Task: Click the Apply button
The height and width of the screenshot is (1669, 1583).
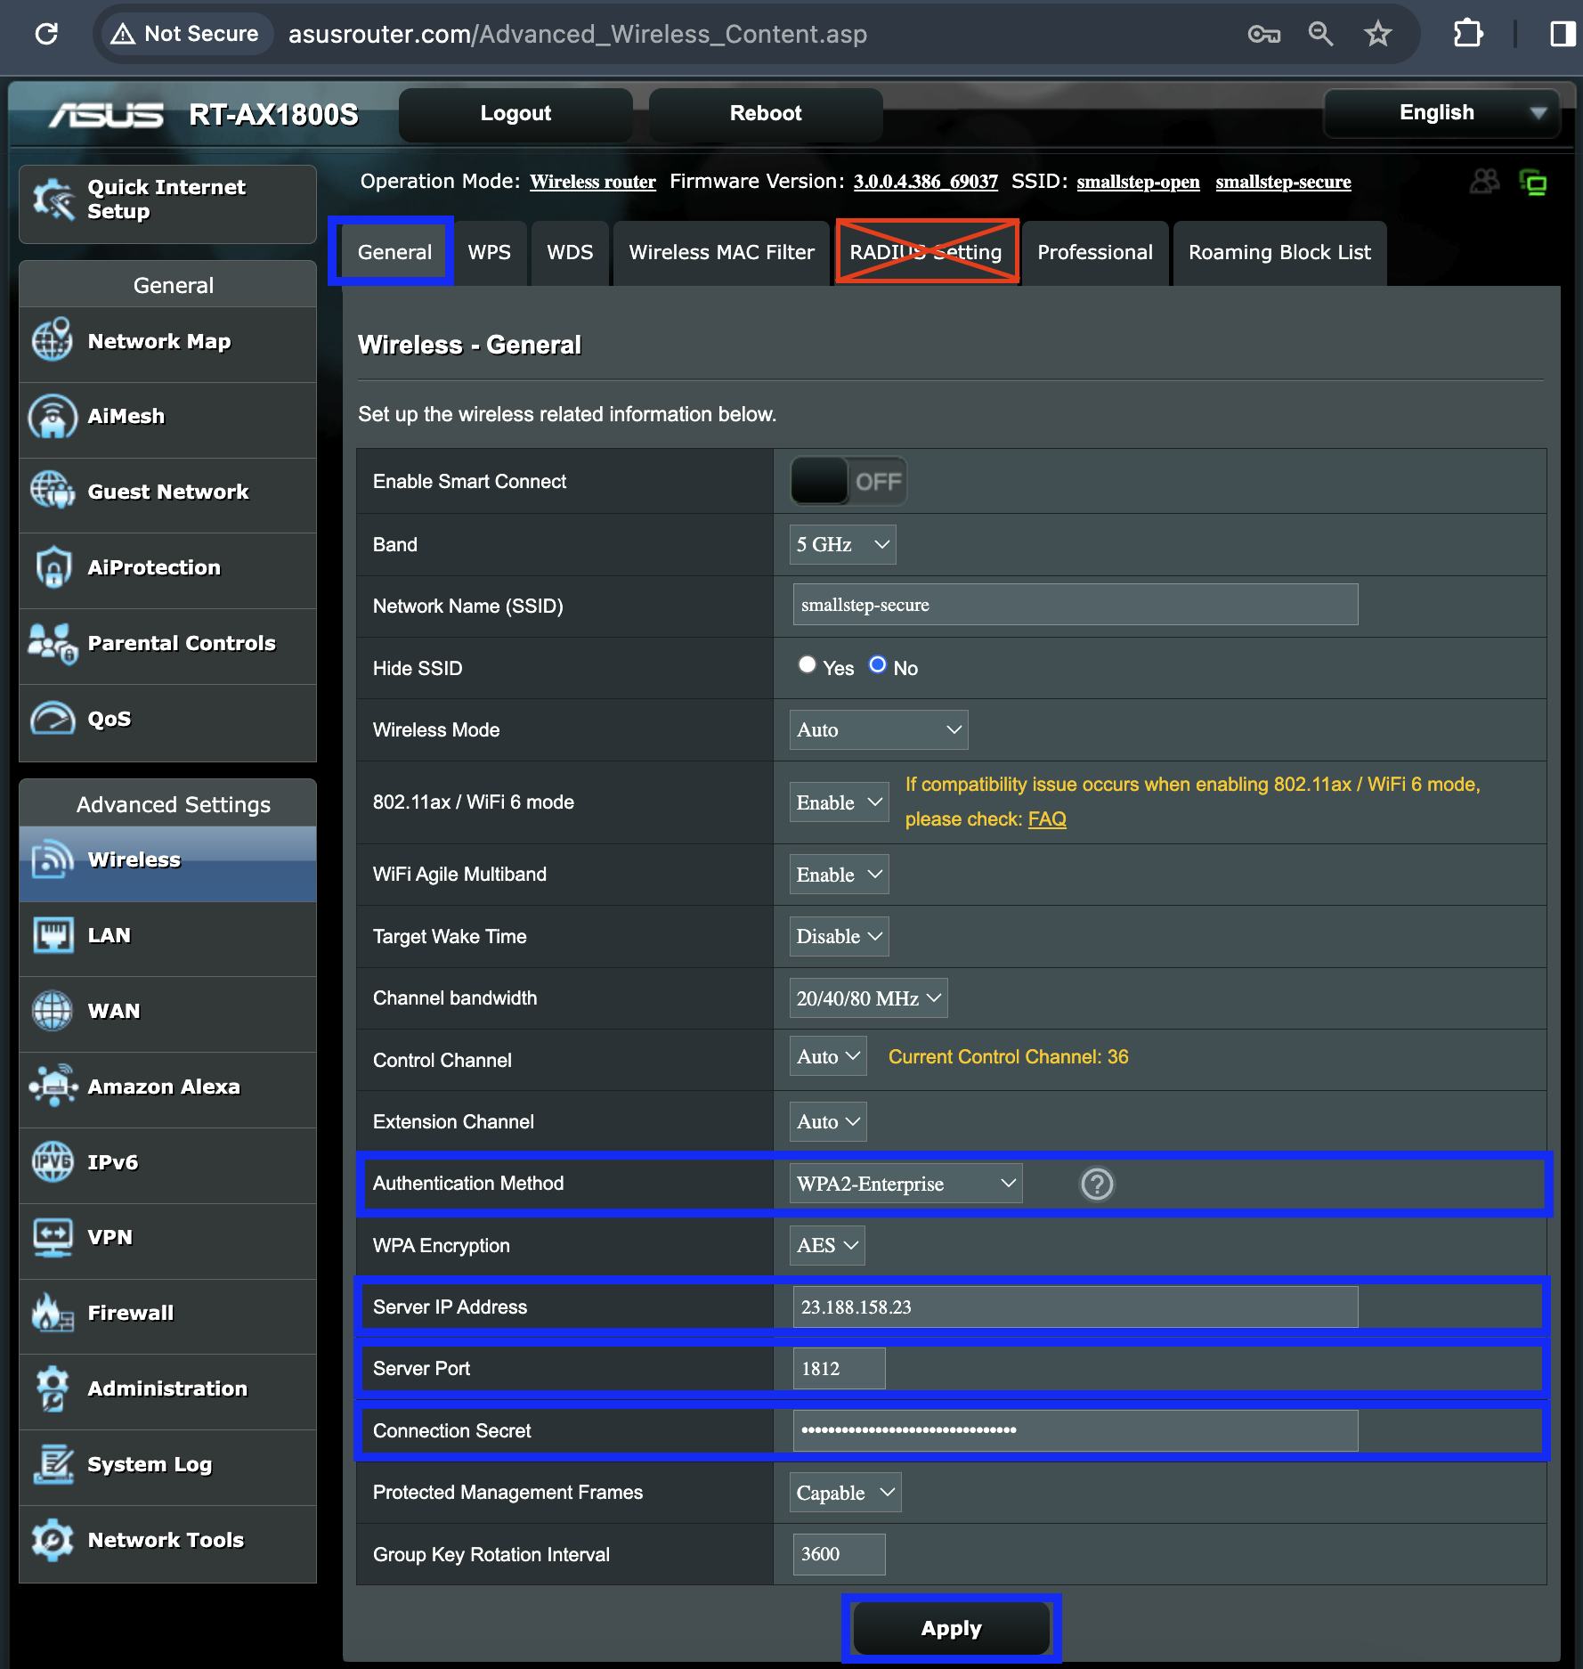Action: tap(951, 1628)
